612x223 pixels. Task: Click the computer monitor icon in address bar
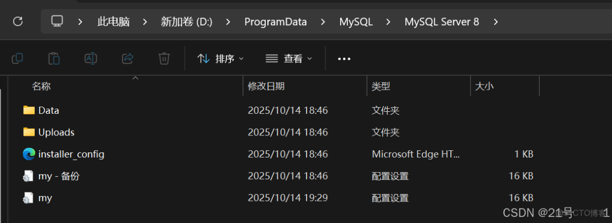pyautogui.click(x=57, y=21)
